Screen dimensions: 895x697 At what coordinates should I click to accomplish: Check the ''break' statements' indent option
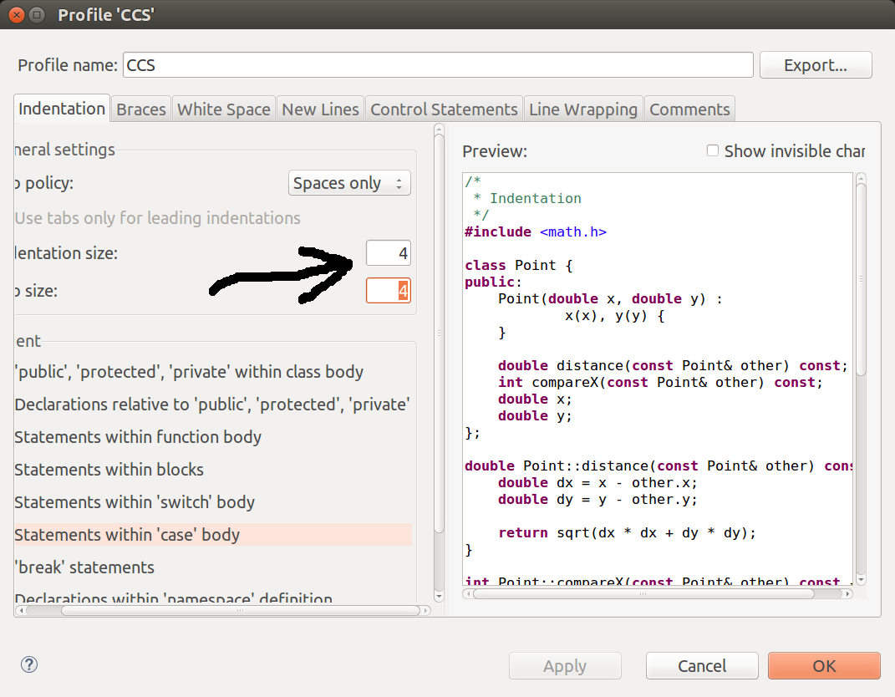[86, 567]
